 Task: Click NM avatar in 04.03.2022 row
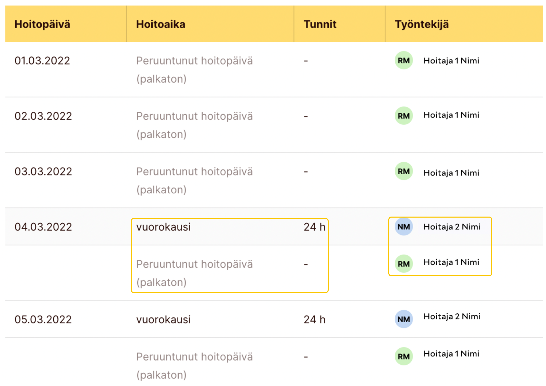coord(403,227)
